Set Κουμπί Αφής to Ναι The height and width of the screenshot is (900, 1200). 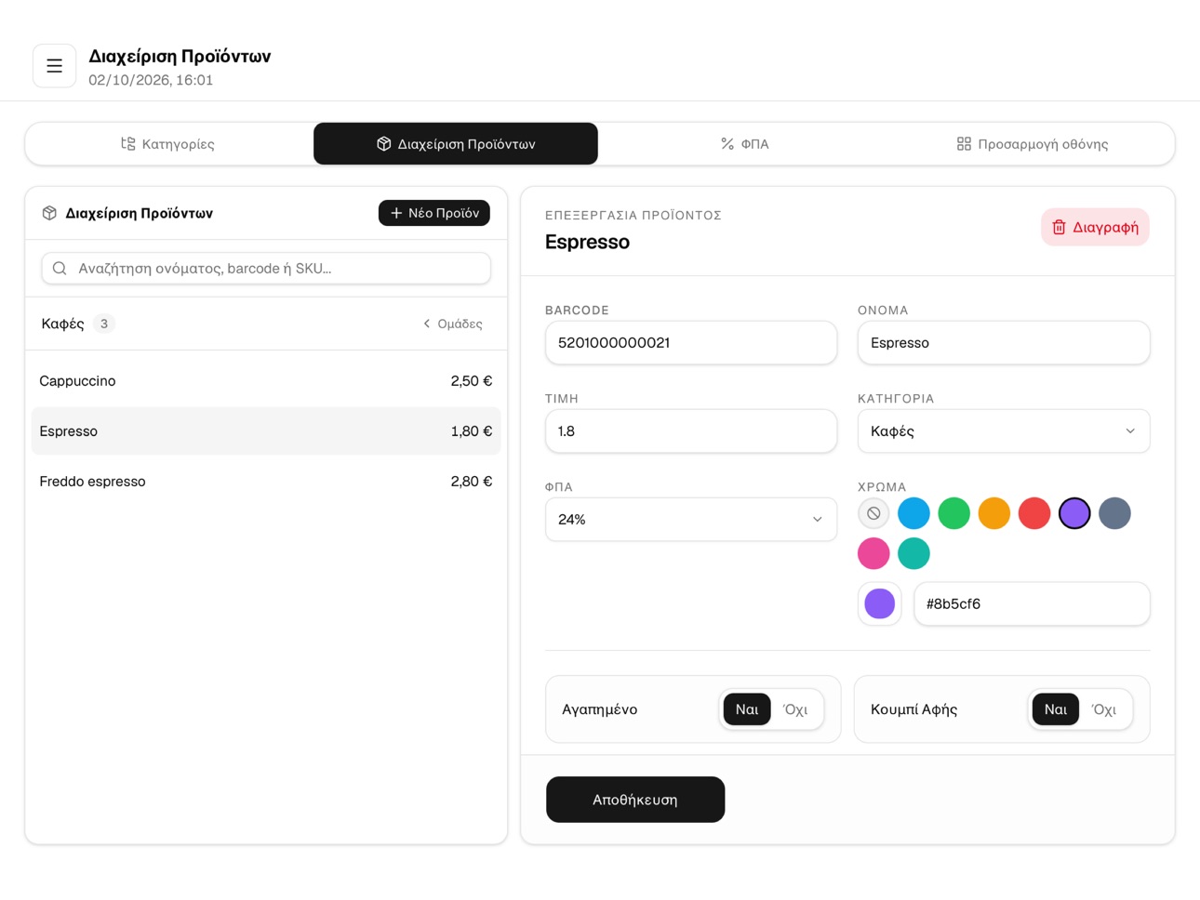click(x=1056, y=709)
